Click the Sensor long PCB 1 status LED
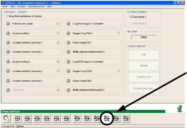This screenshot has height=128, width=187. click(68, 43)
